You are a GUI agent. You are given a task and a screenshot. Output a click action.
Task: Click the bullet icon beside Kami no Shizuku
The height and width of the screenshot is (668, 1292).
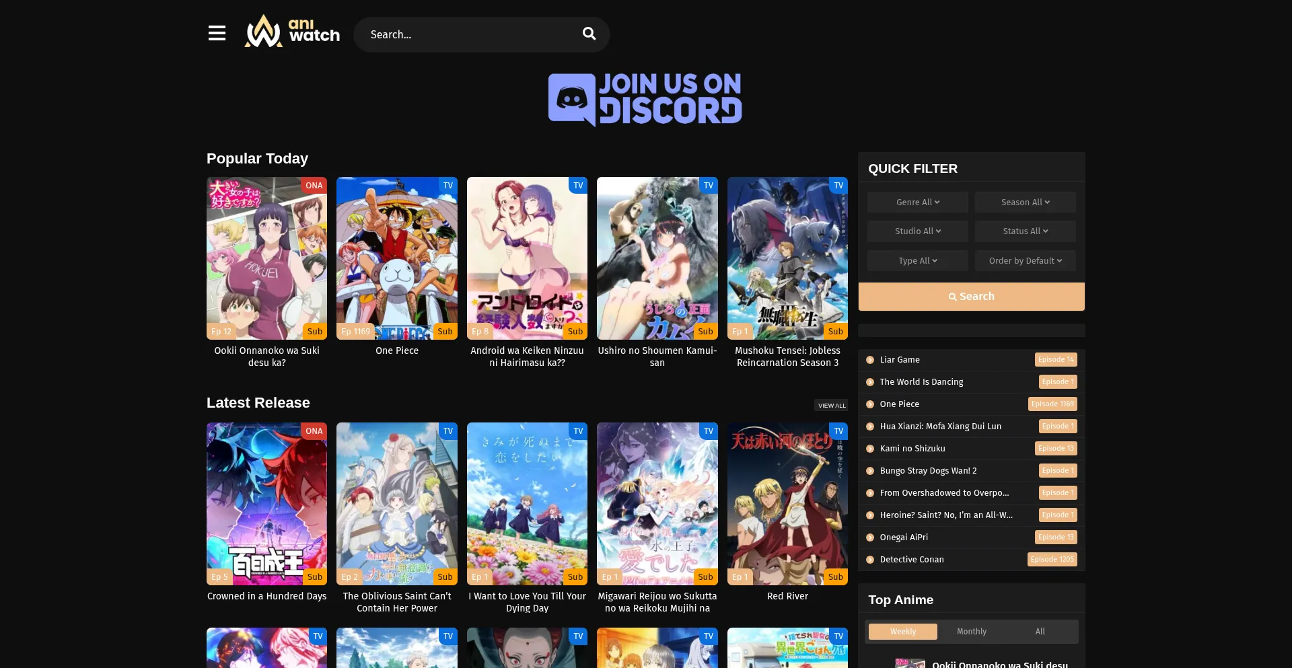(x=870, y=449)
